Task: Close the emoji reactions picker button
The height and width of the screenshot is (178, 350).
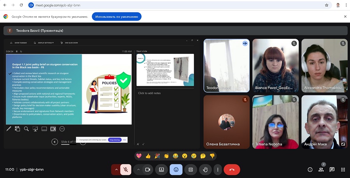Action: click(176, 169)
